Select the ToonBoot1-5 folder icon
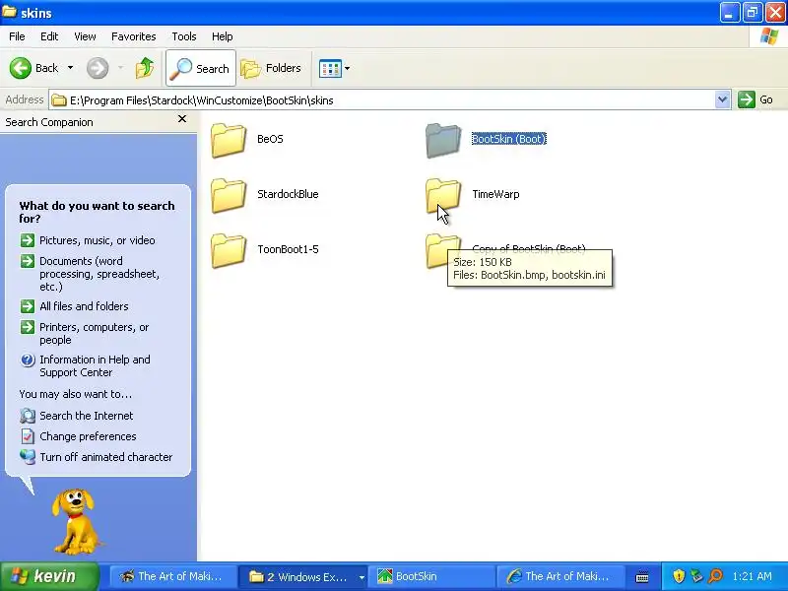788x591 pixels. click(229, 251)
